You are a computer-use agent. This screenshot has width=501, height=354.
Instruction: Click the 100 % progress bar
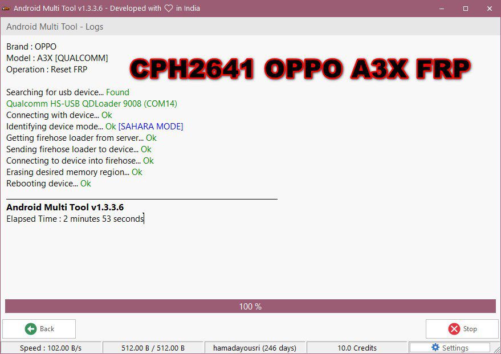[x=250, y=306]
